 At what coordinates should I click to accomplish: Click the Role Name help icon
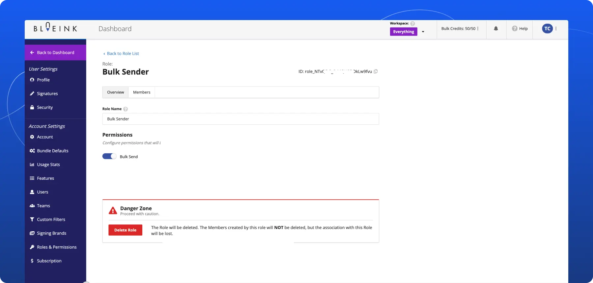(x=126, y=109)
